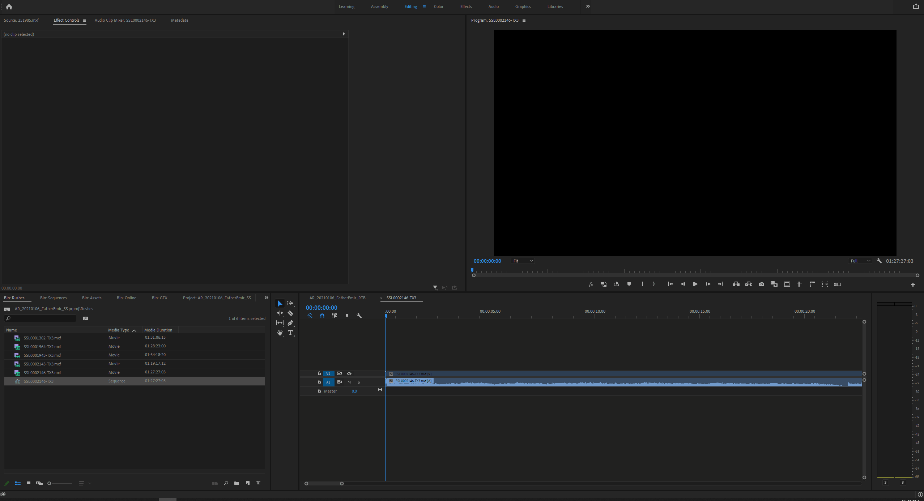Mute the A1 audio track
Viewport: 924px width, 501px height.
coord(349,382)
